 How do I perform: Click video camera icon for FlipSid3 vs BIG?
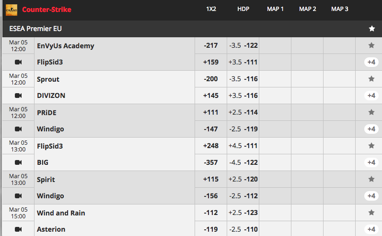pyautogui.click(x=18, y=162)
